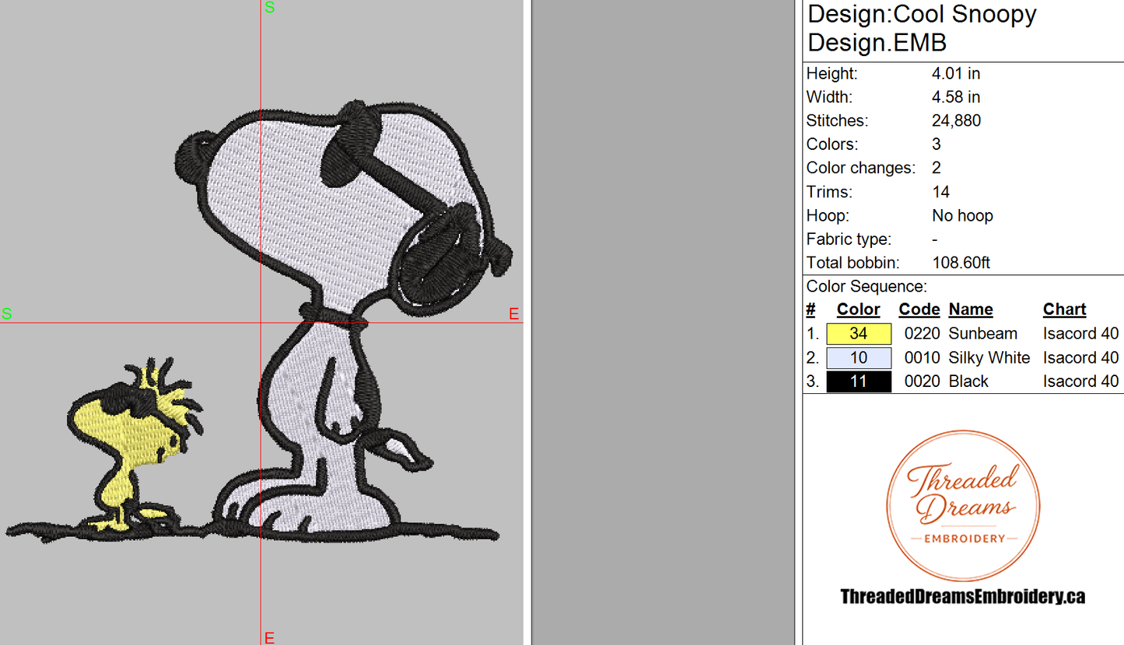Click the green 'S' marker at top of canvas
This screenshot has width=1124, height=645.
pos(270,8)
